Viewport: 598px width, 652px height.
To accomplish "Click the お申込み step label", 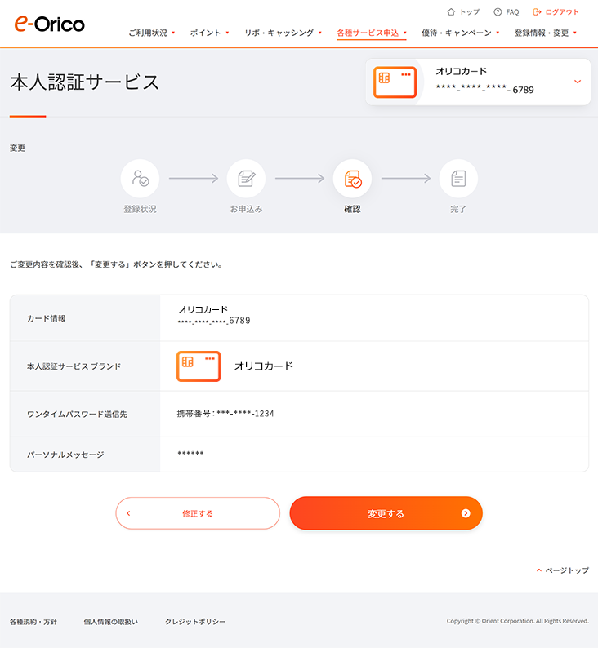I will [x=246, y=209].
